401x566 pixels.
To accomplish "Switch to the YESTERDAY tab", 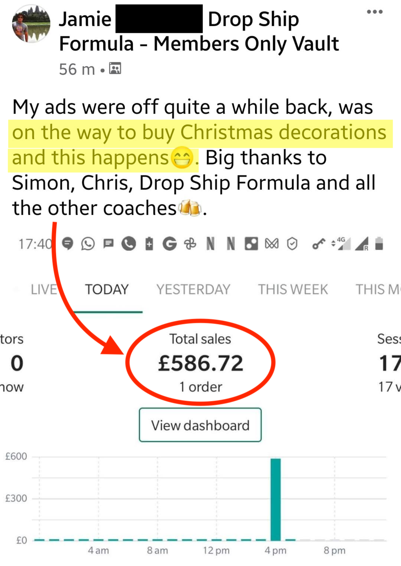I will click(x=193, y=290).
